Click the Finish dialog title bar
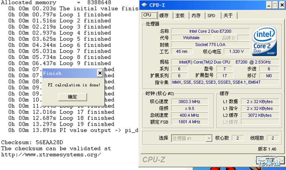286x170 pixels. point(73,73)
